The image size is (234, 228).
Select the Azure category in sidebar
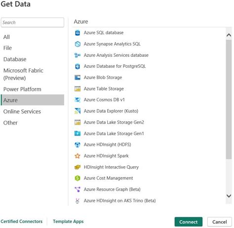click(x=33, y=100)
